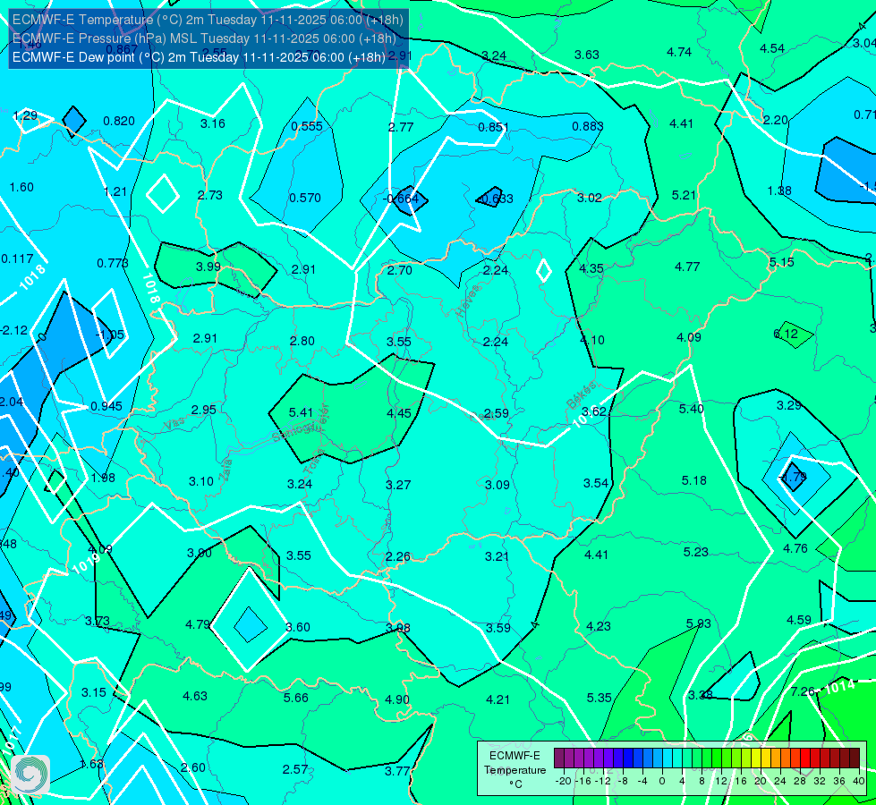Click the 3.10 temperature value
This screenshot has width=876, height=805.
[201, 481]
